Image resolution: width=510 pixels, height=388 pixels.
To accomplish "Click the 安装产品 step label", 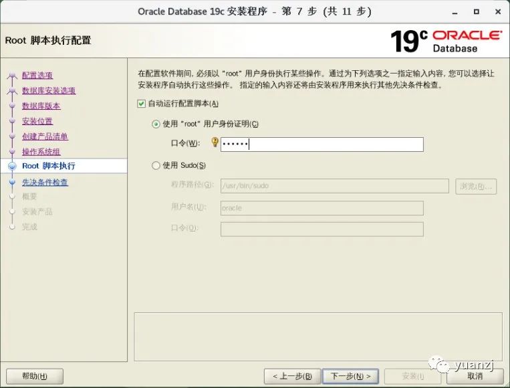I will click(37, 212).
